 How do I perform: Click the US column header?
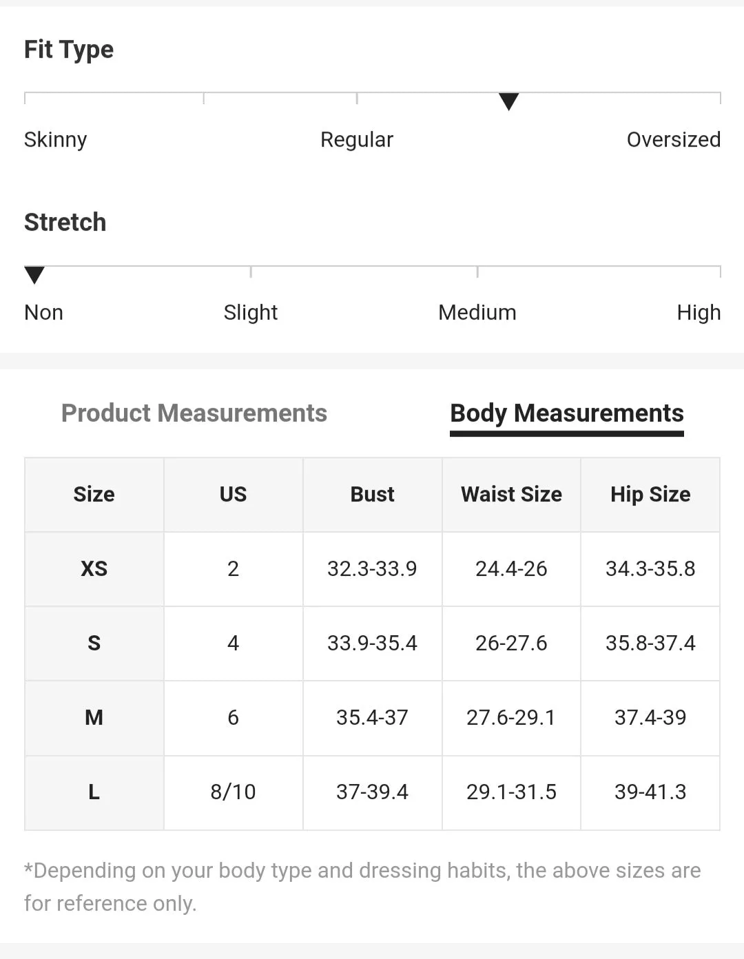click(x=233, y=495)
